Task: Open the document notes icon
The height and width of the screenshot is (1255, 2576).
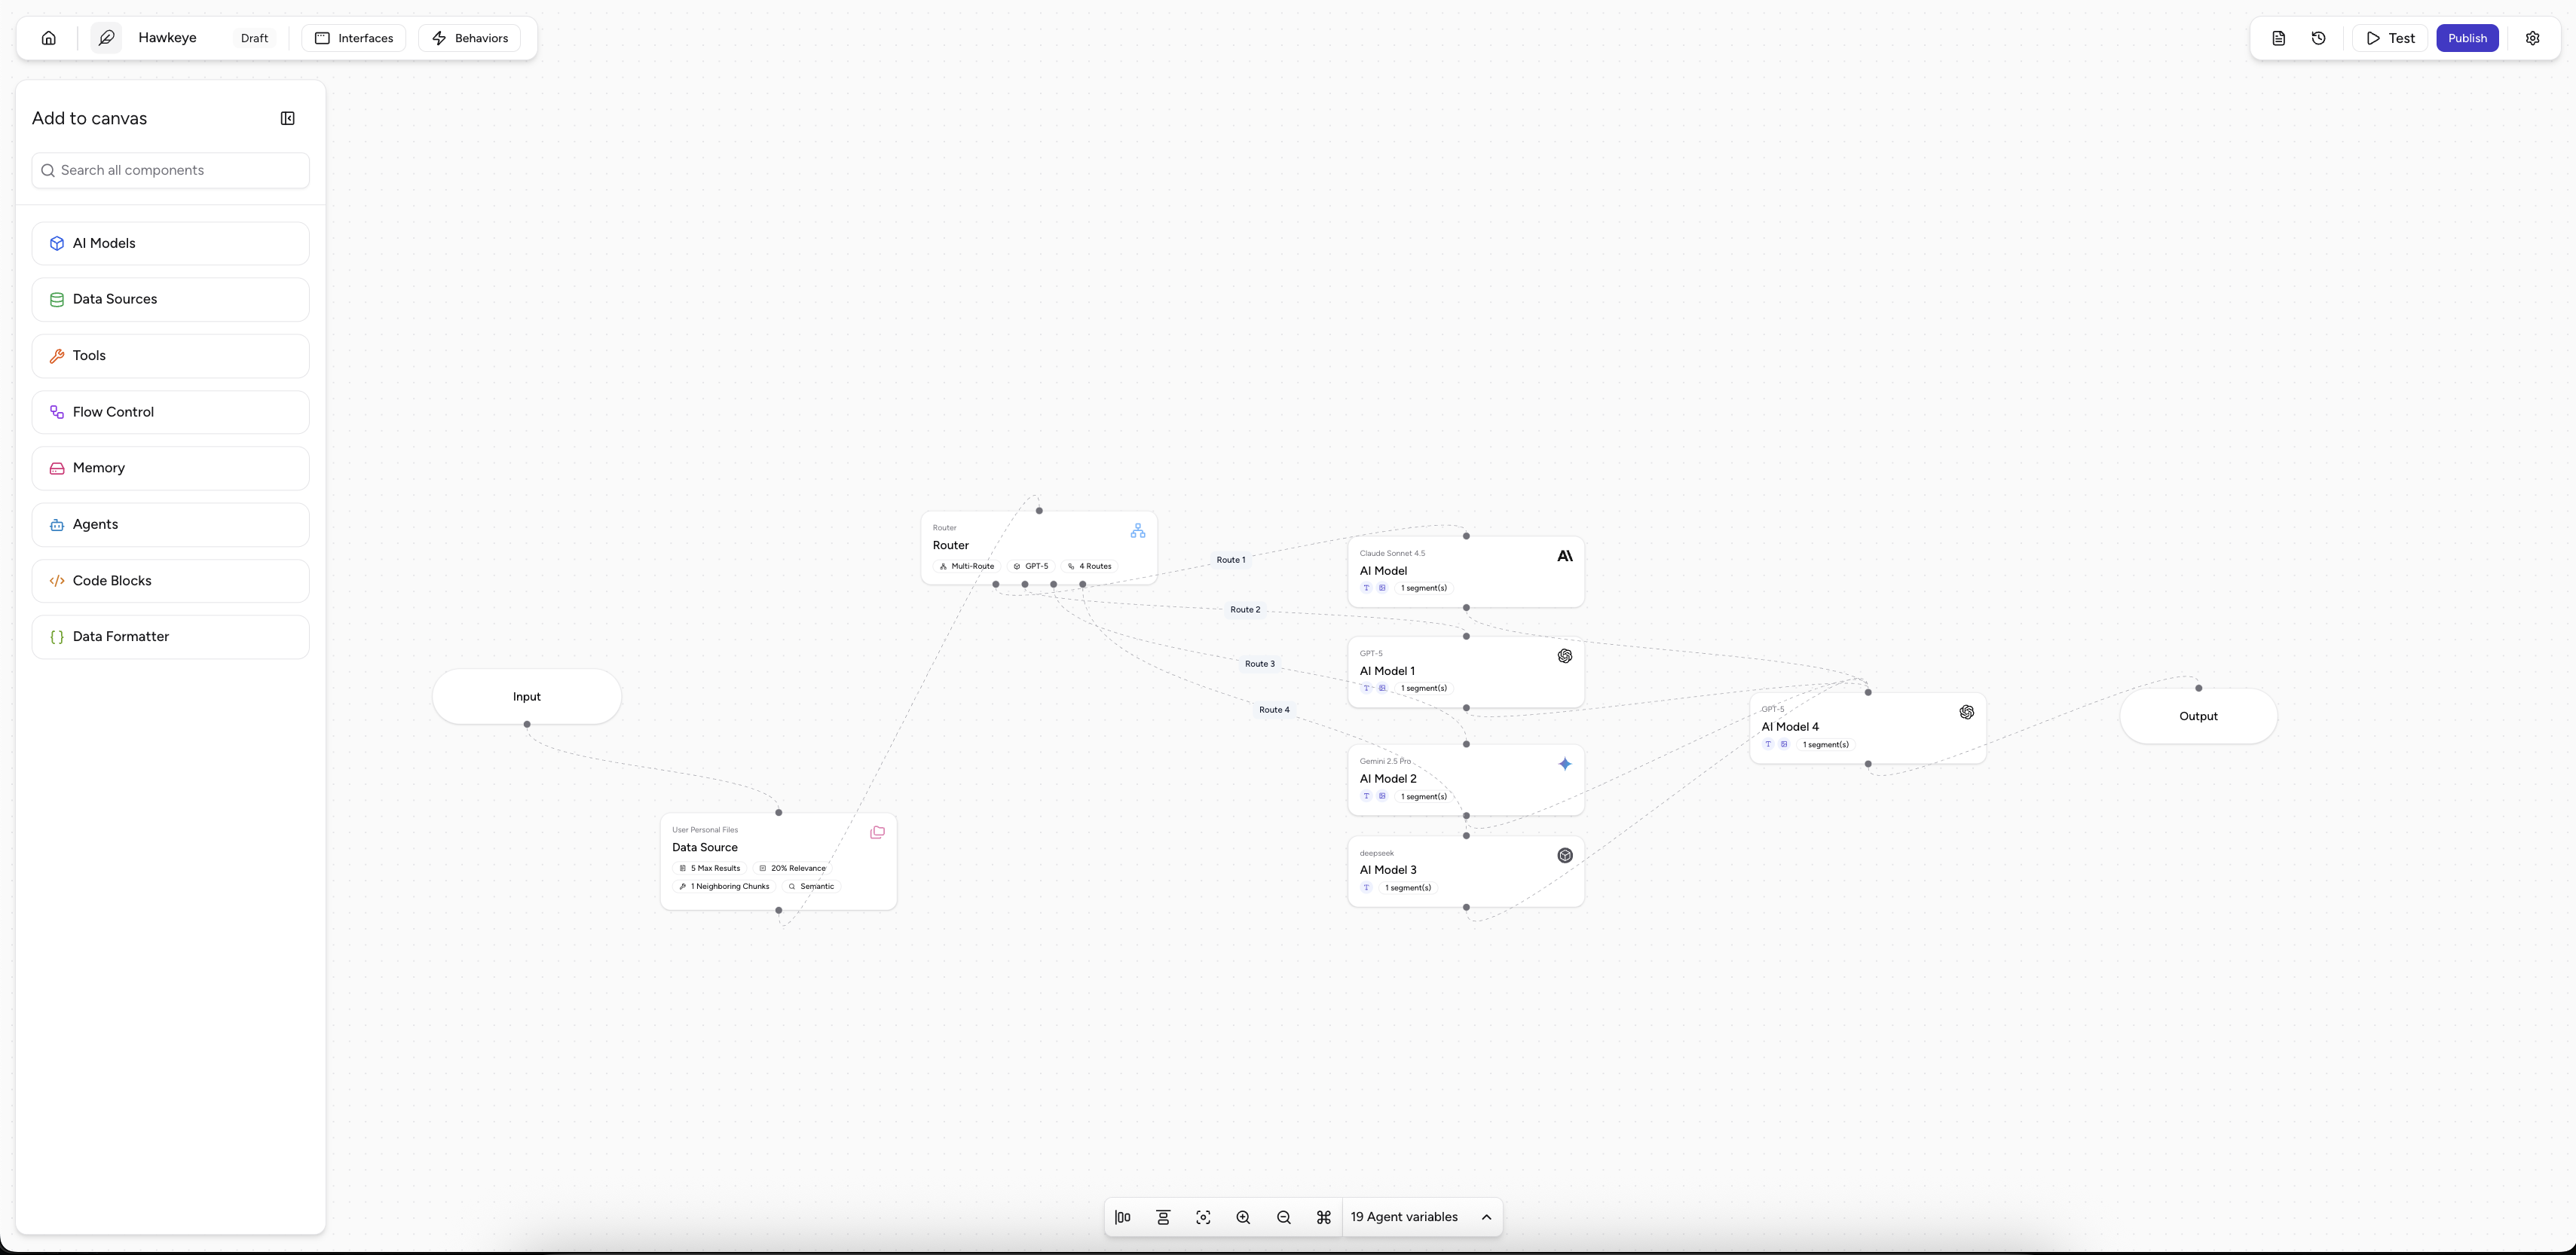Action: coord(2278,38)
